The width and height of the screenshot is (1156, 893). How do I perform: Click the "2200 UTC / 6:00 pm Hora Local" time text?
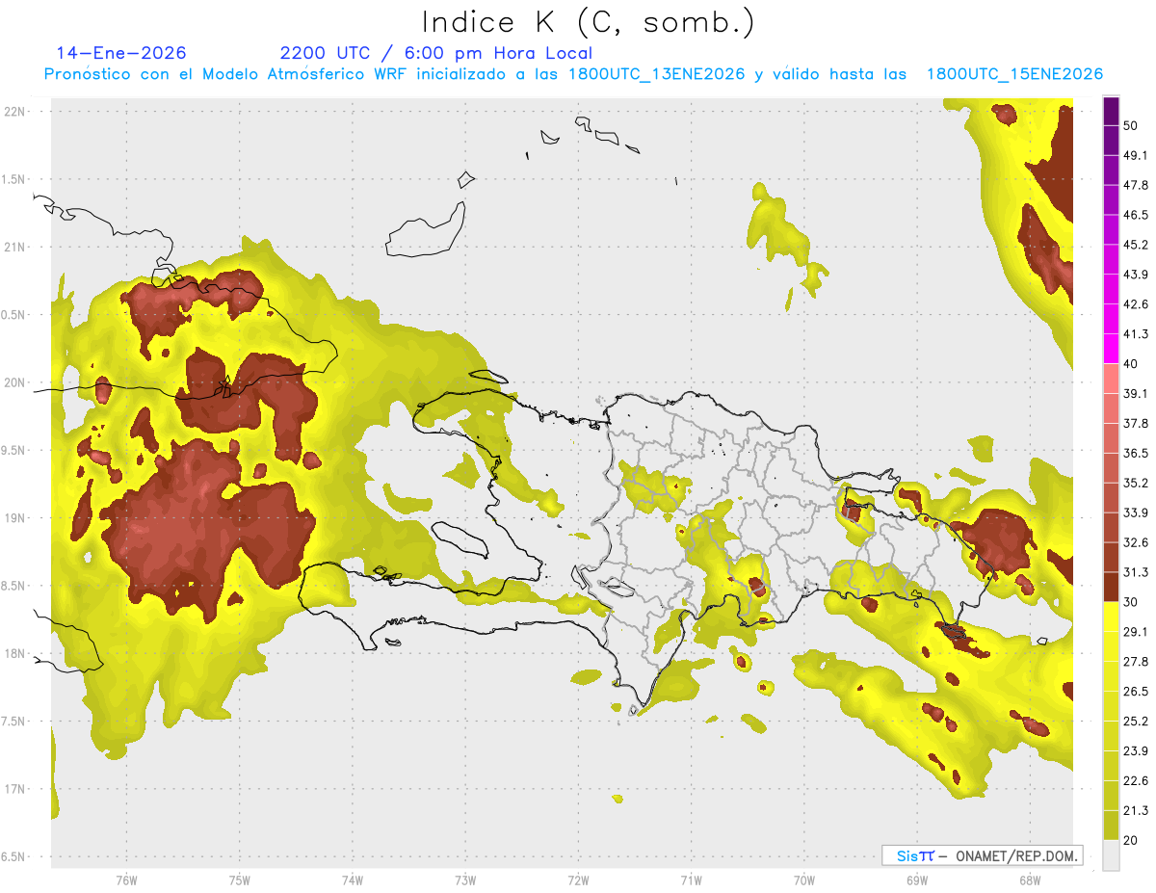(436, 53)
